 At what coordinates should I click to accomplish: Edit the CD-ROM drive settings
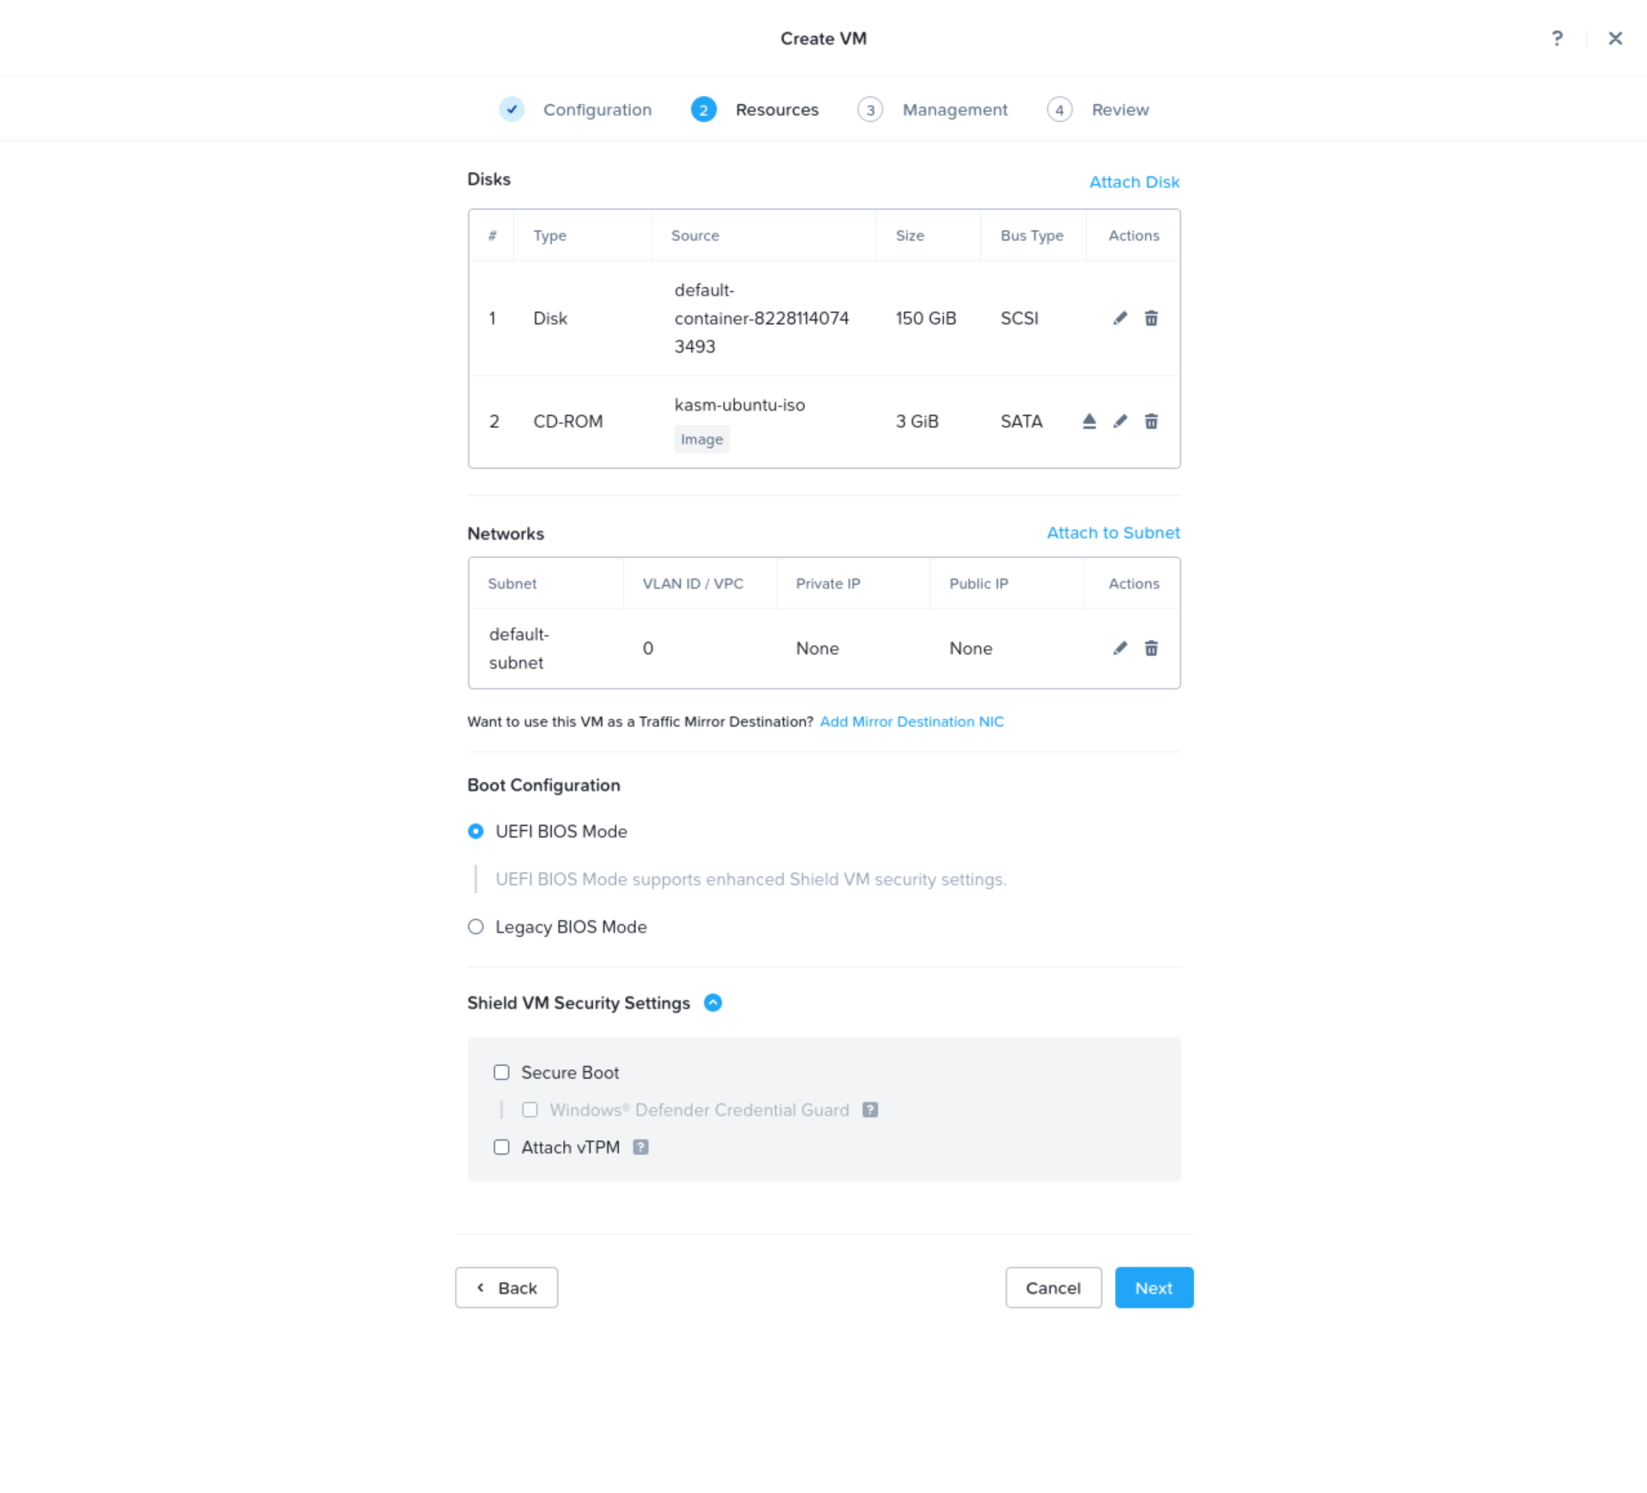(1119, 421)
